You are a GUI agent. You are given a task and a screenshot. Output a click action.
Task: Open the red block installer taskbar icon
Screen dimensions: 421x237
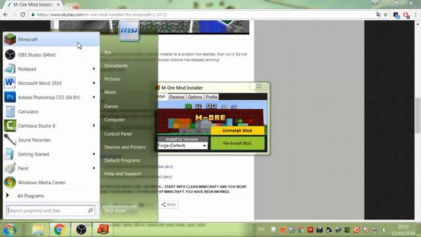coord(103,229)
